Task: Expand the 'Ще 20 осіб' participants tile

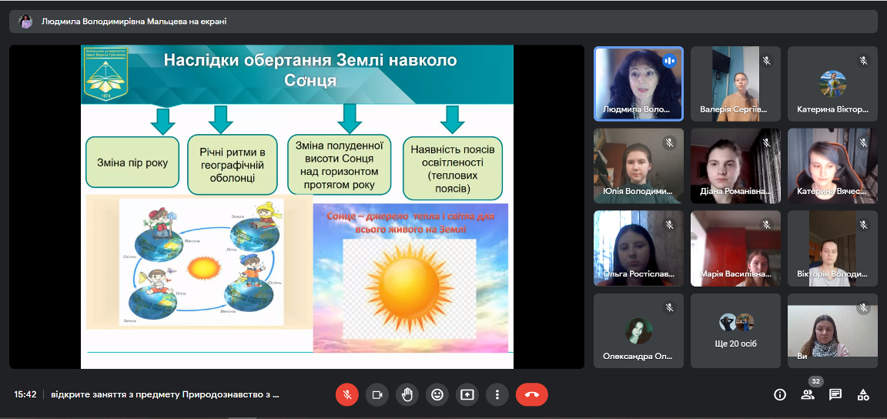Action: pos(735,331)
